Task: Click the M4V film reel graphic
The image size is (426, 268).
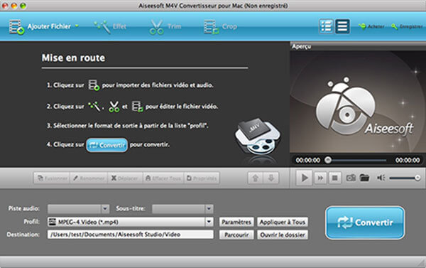Action: [257, 137]
